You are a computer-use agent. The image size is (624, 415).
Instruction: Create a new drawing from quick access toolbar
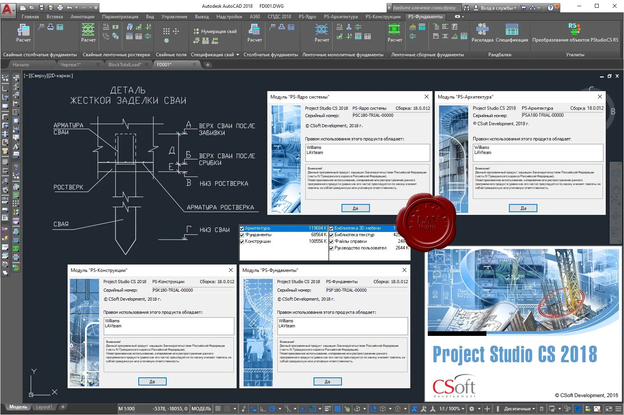23,7
